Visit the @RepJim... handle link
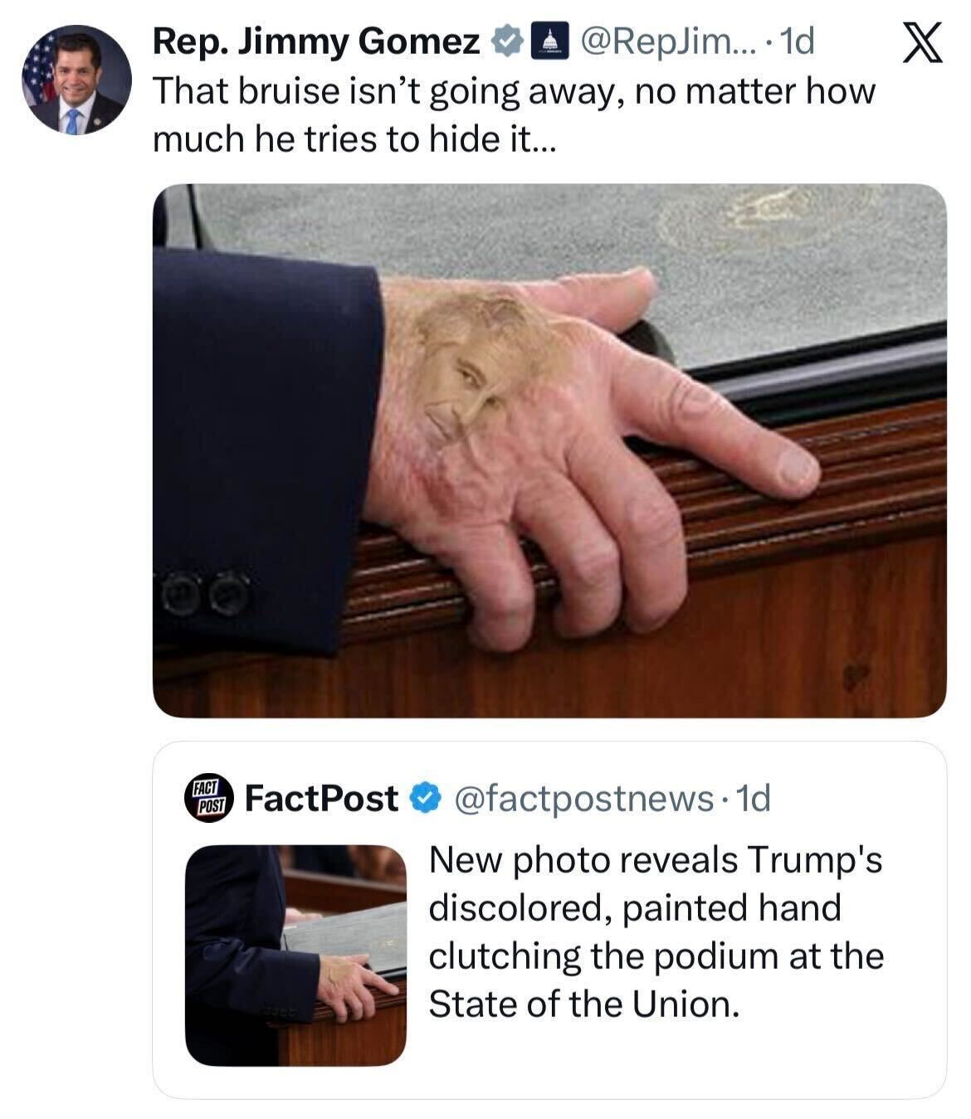Image resolution: width=971 pixels, height=1119 pixels. tap(654, 41)
